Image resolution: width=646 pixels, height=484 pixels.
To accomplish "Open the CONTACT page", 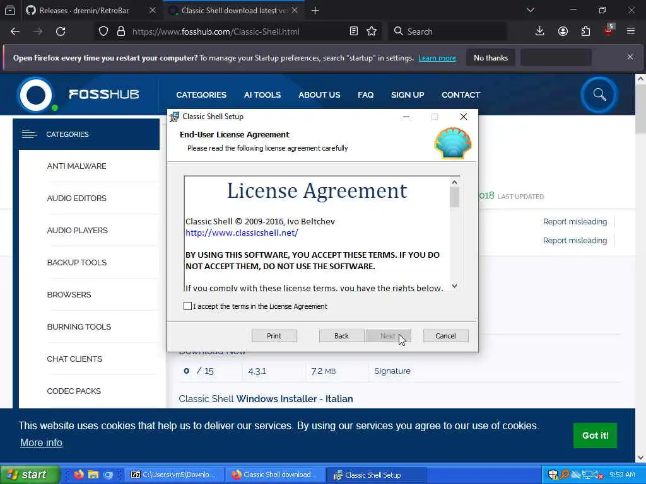I will (461, 95).
